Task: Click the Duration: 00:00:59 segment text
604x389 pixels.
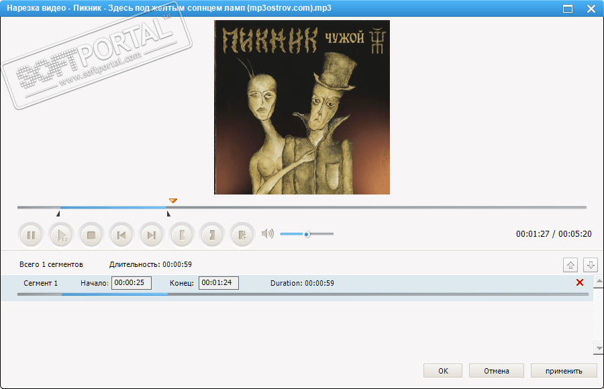Action: tap(303, 283)
